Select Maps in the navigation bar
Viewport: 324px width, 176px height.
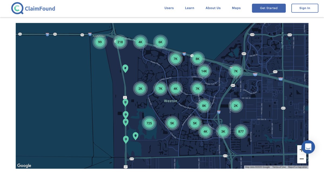236,8
